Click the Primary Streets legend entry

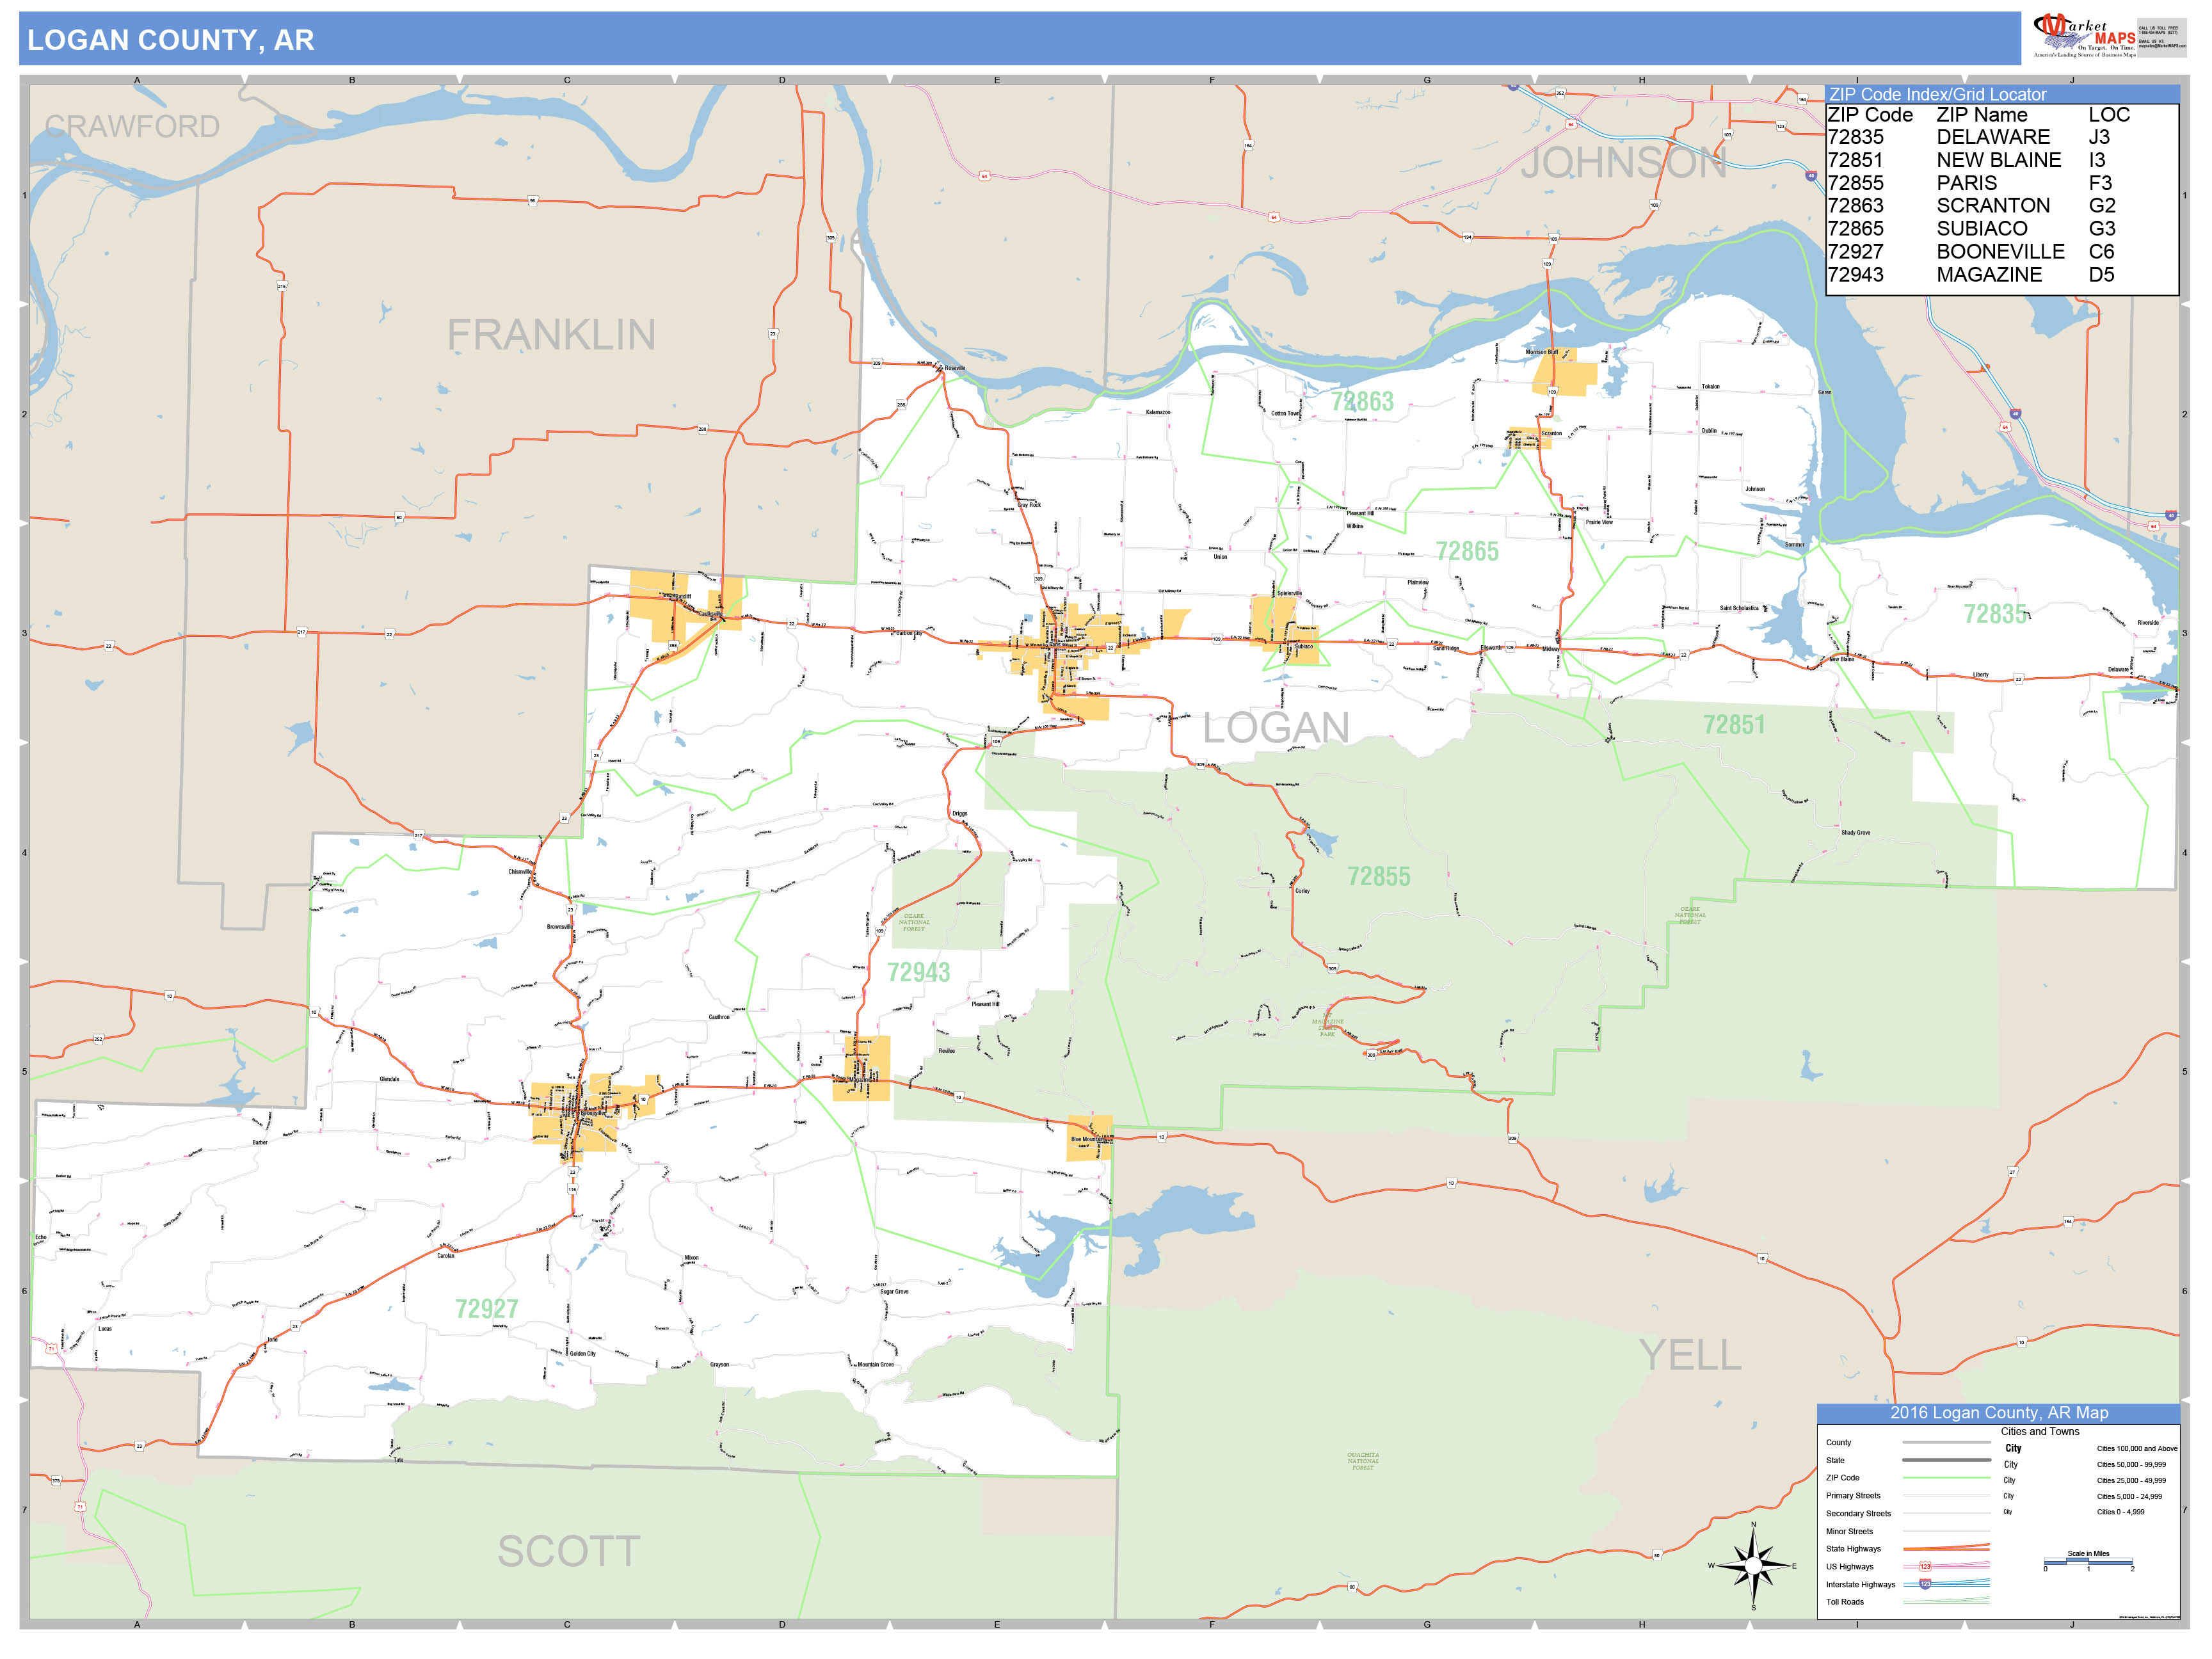click(1853, 1495)
